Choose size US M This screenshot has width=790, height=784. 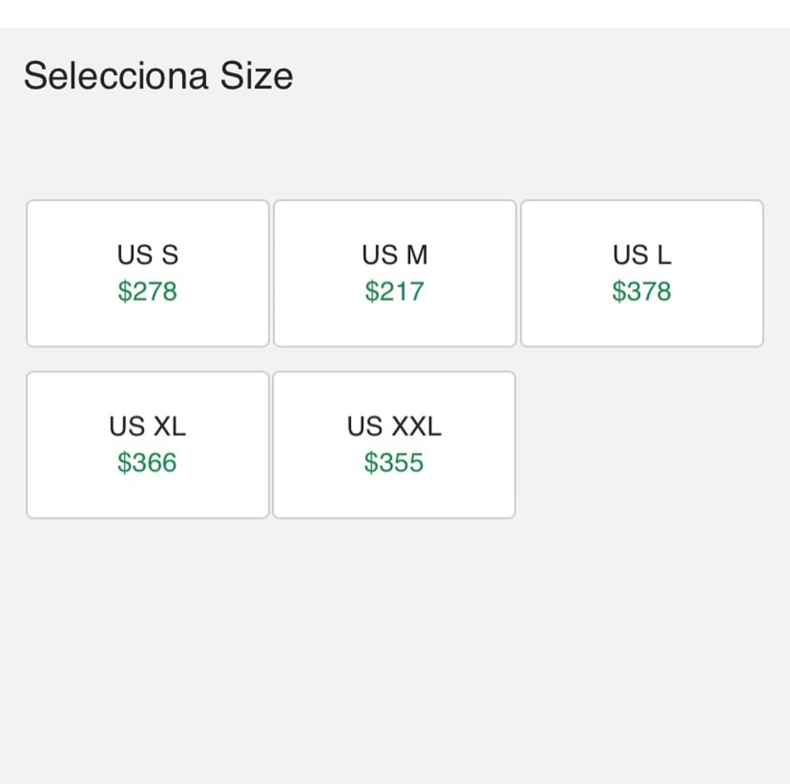click(395, 273)
